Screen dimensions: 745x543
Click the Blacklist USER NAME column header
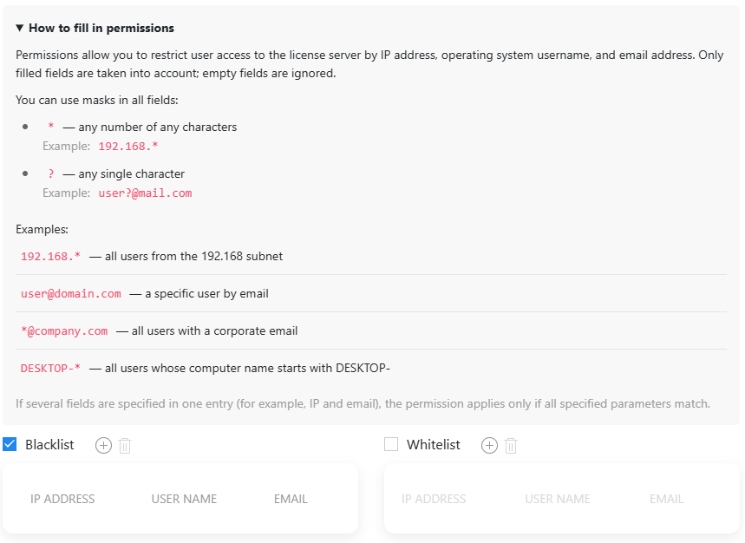[x=184, y=499]
